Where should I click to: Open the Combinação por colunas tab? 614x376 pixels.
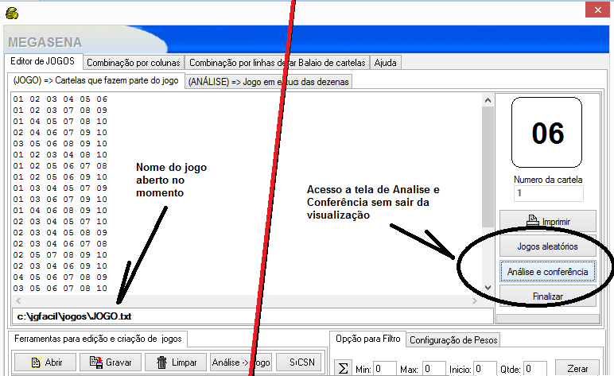(x=134, y=62)
